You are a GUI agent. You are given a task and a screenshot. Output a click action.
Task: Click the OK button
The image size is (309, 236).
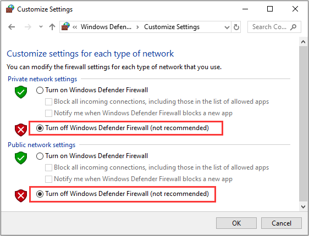tap(236, 223)
